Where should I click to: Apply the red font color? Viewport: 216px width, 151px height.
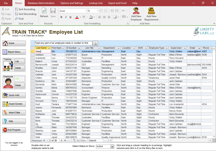point(77,17)
